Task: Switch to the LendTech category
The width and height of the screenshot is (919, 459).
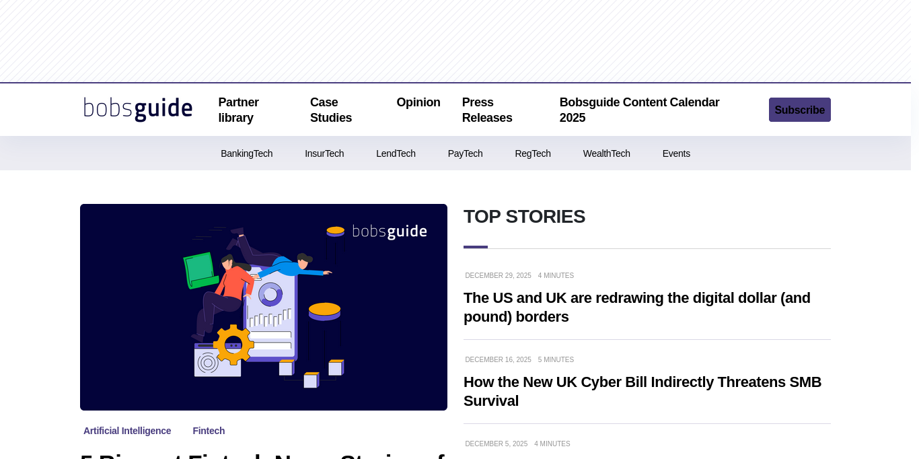Action: (x=396, y=153)
